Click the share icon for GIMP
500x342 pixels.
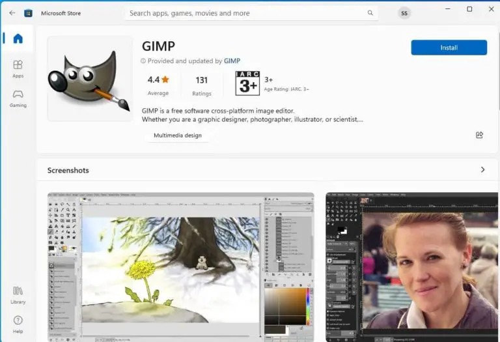click(479, 135)
